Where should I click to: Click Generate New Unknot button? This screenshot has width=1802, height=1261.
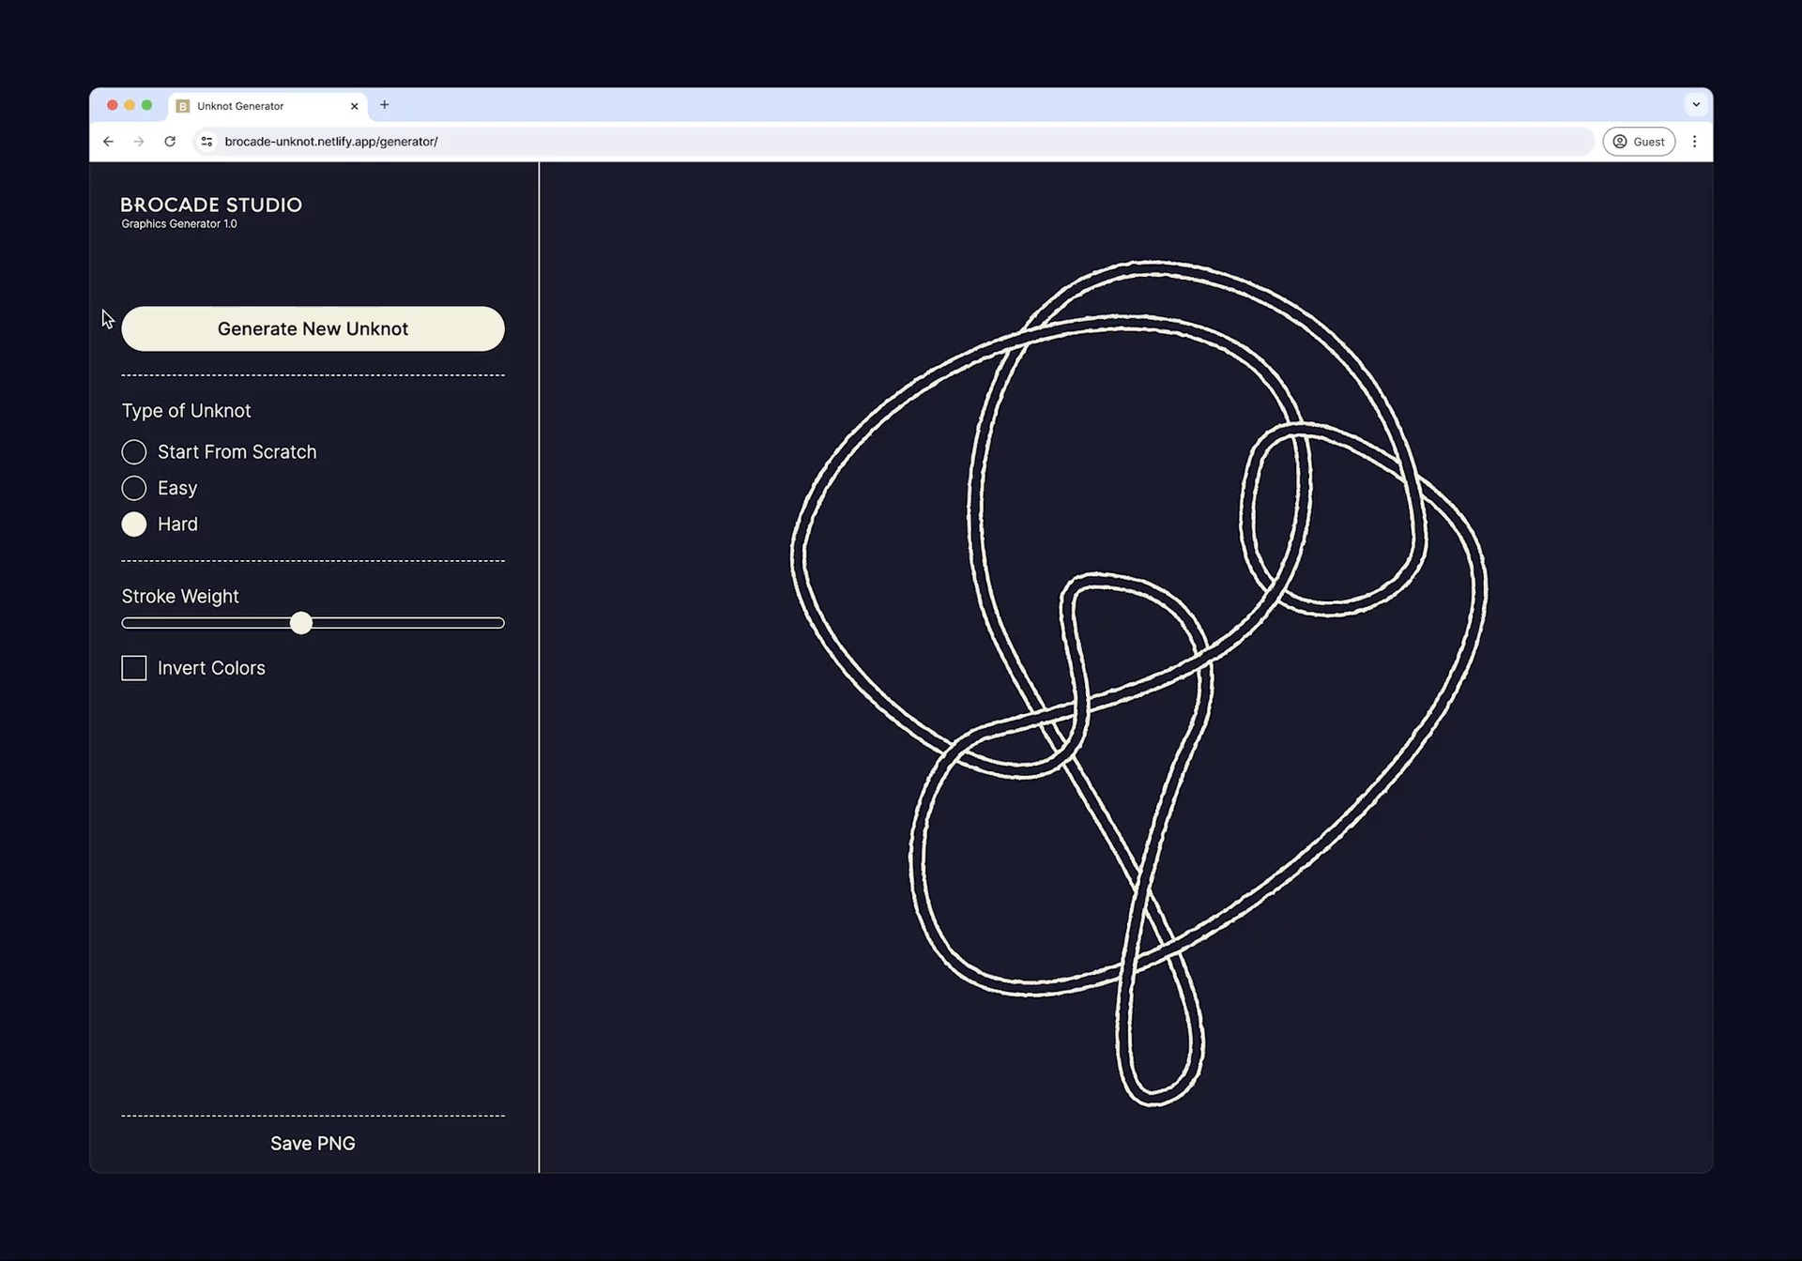pos(313,328)
